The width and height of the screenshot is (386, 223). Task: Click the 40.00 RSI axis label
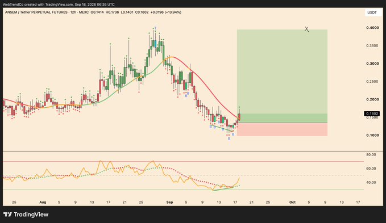coord(371,183)
